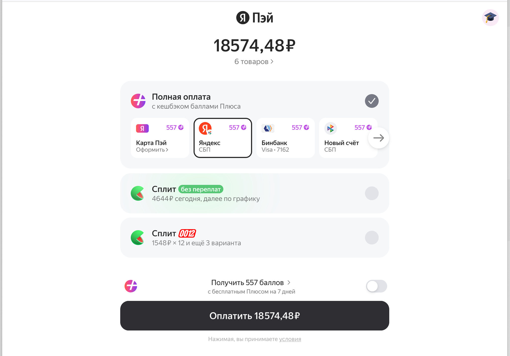The height and width of the screenshot is (356, 510).
Task: Click the Plus icon beside Получить 557 баллов
Action: (131, 286)
